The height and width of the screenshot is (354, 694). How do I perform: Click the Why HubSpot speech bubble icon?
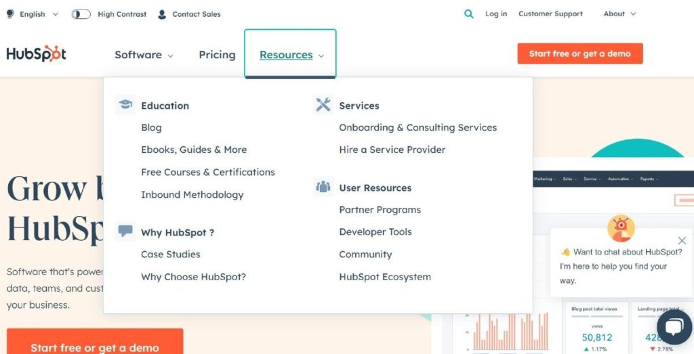(125, 231)
